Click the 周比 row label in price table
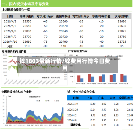Viewport: 135px width, 130px height. [10, 46]
